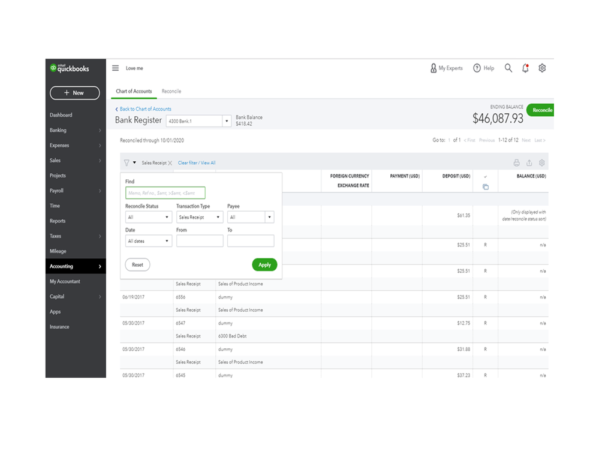Expand the Payroll sidebar submenu
599x449 pixels.
point(100,191)
